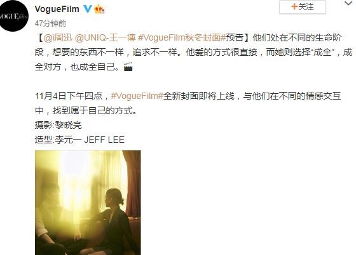
Task: Click the plus icon in 关注 button
Action: [x=294, y=6]
